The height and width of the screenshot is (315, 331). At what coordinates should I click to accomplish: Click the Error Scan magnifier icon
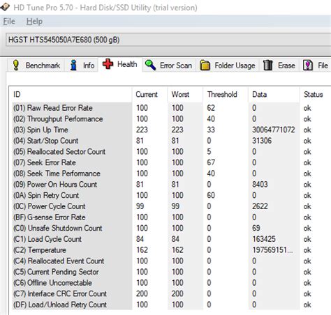[x=150, y=65]
